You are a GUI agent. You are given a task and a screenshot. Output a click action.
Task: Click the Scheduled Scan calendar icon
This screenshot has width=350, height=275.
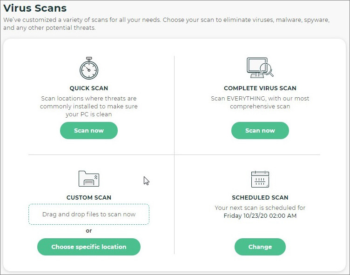pyautogui.click(x=260, y=179)
